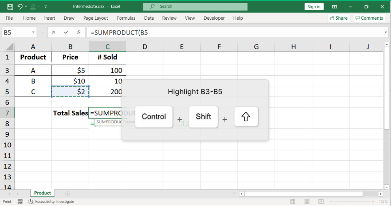The height and width of the screenshot is (206, 391).
Task: Select the column A header
Action: [33, 47]
